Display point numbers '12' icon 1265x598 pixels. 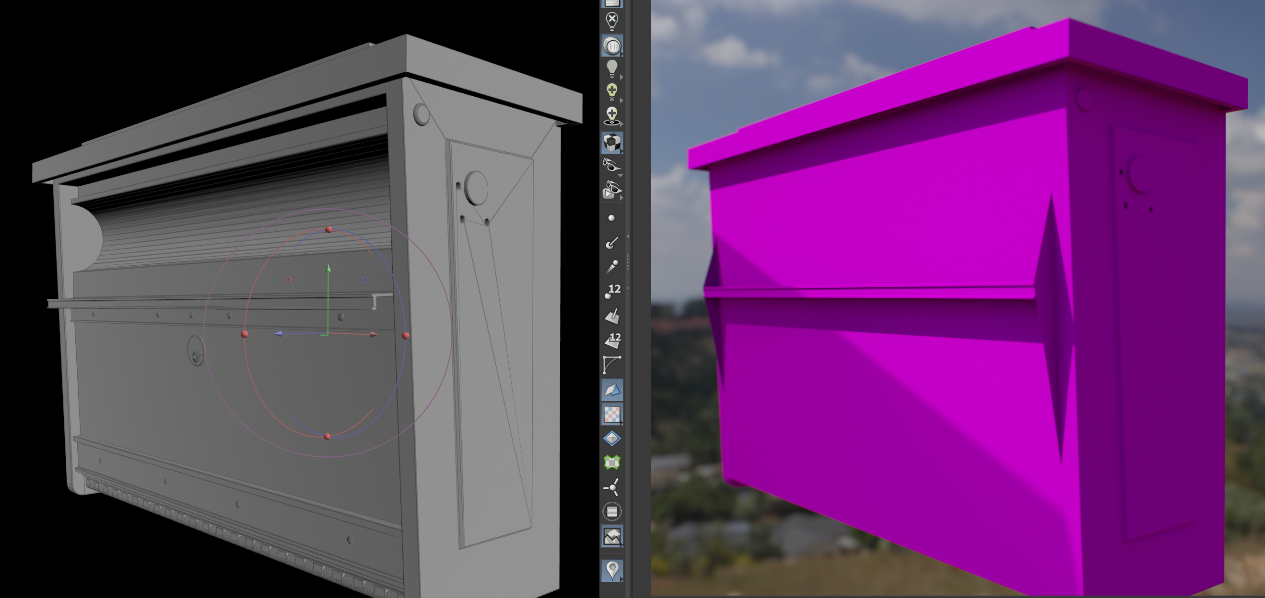pos(612,291)
